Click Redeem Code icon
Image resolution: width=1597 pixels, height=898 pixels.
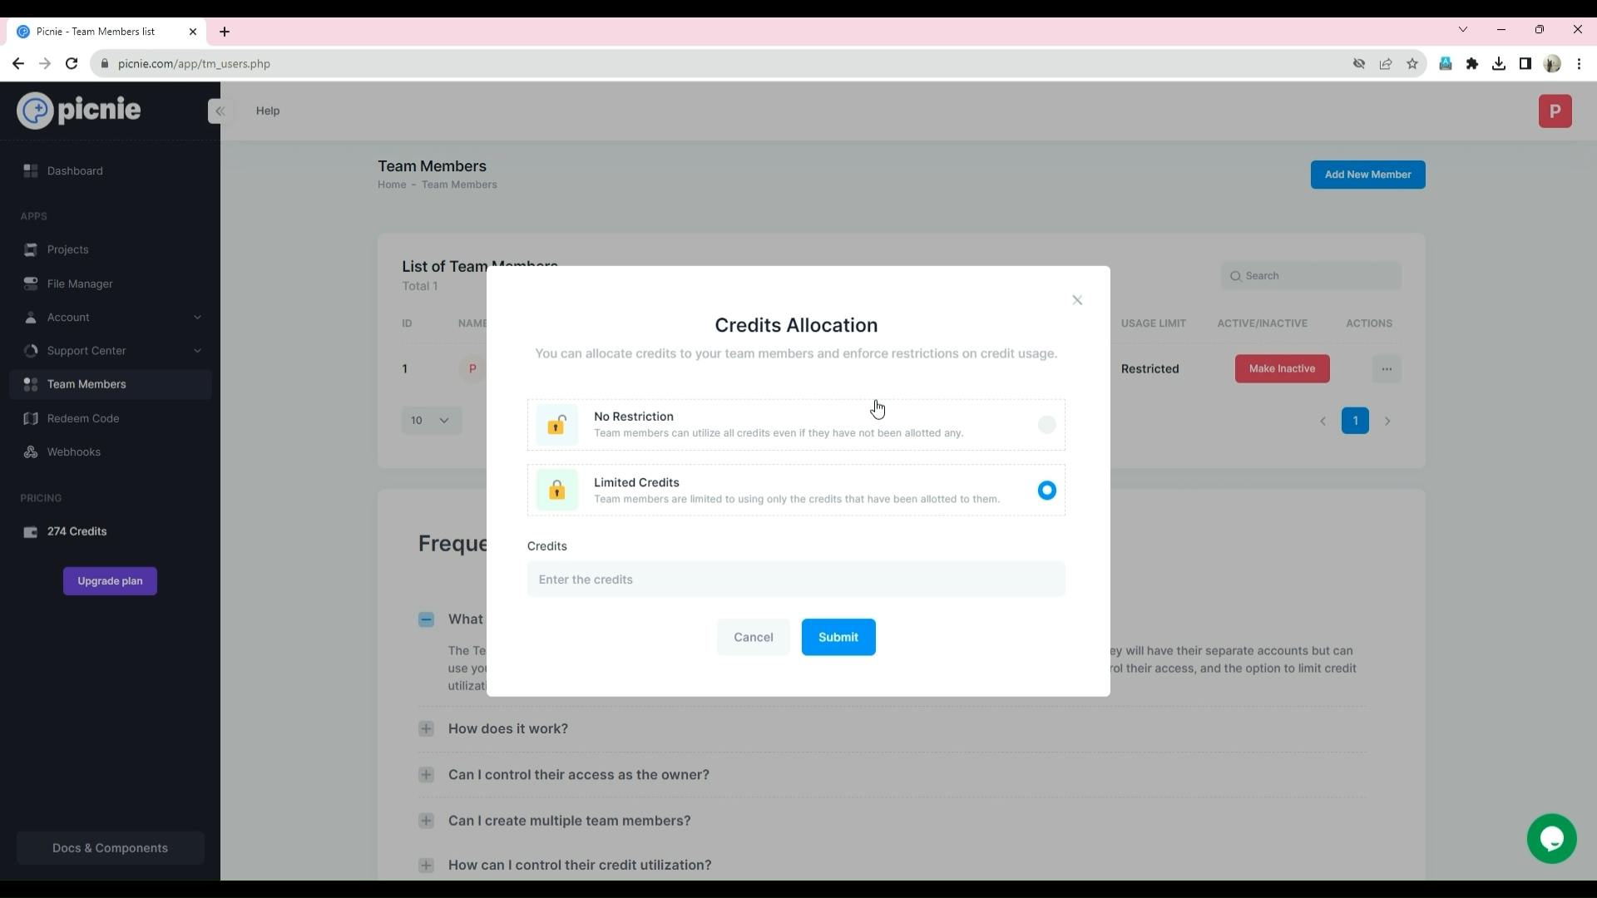pyautogui.click(x=30, y=417)
